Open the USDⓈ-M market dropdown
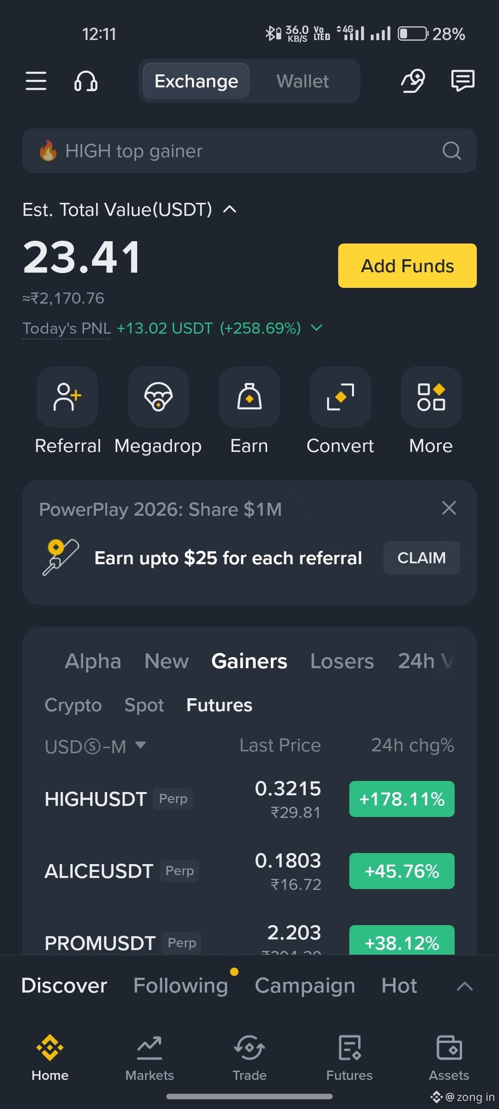 tap(95, 746)
